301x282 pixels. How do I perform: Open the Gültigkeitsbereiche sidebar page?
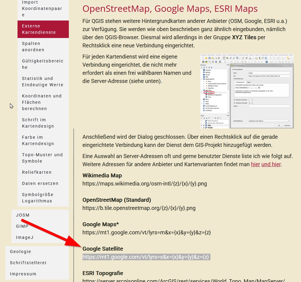coord(43,64)
